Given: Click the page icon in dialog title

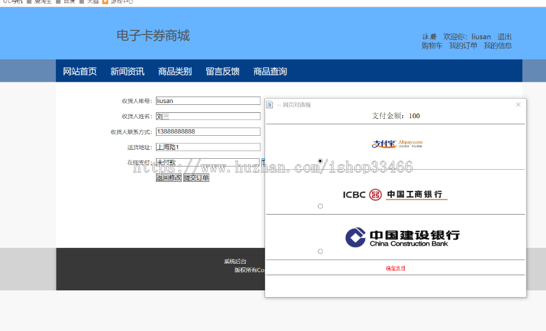Looking at the screenshot, I should point(269,104).
